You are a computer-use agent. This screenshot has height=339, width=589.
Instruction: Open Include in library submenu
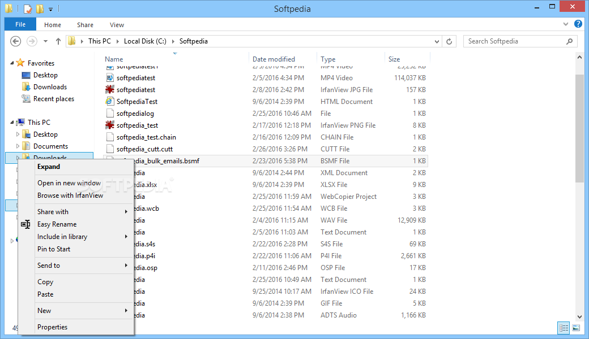click(76, 237)
